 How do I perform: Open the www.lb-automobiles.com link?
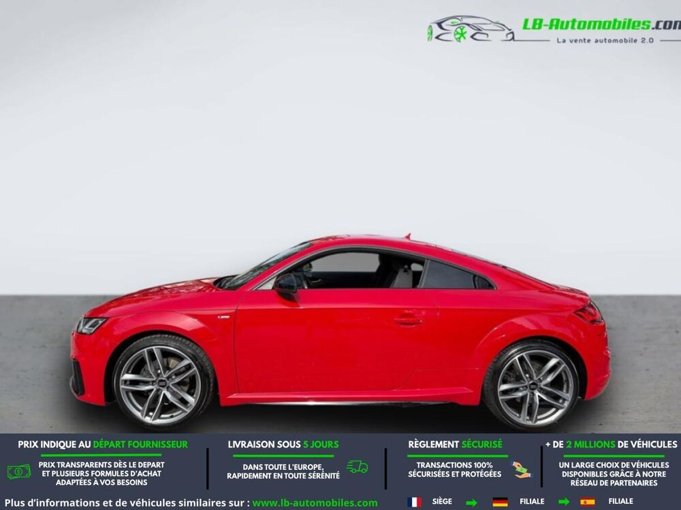315,503
